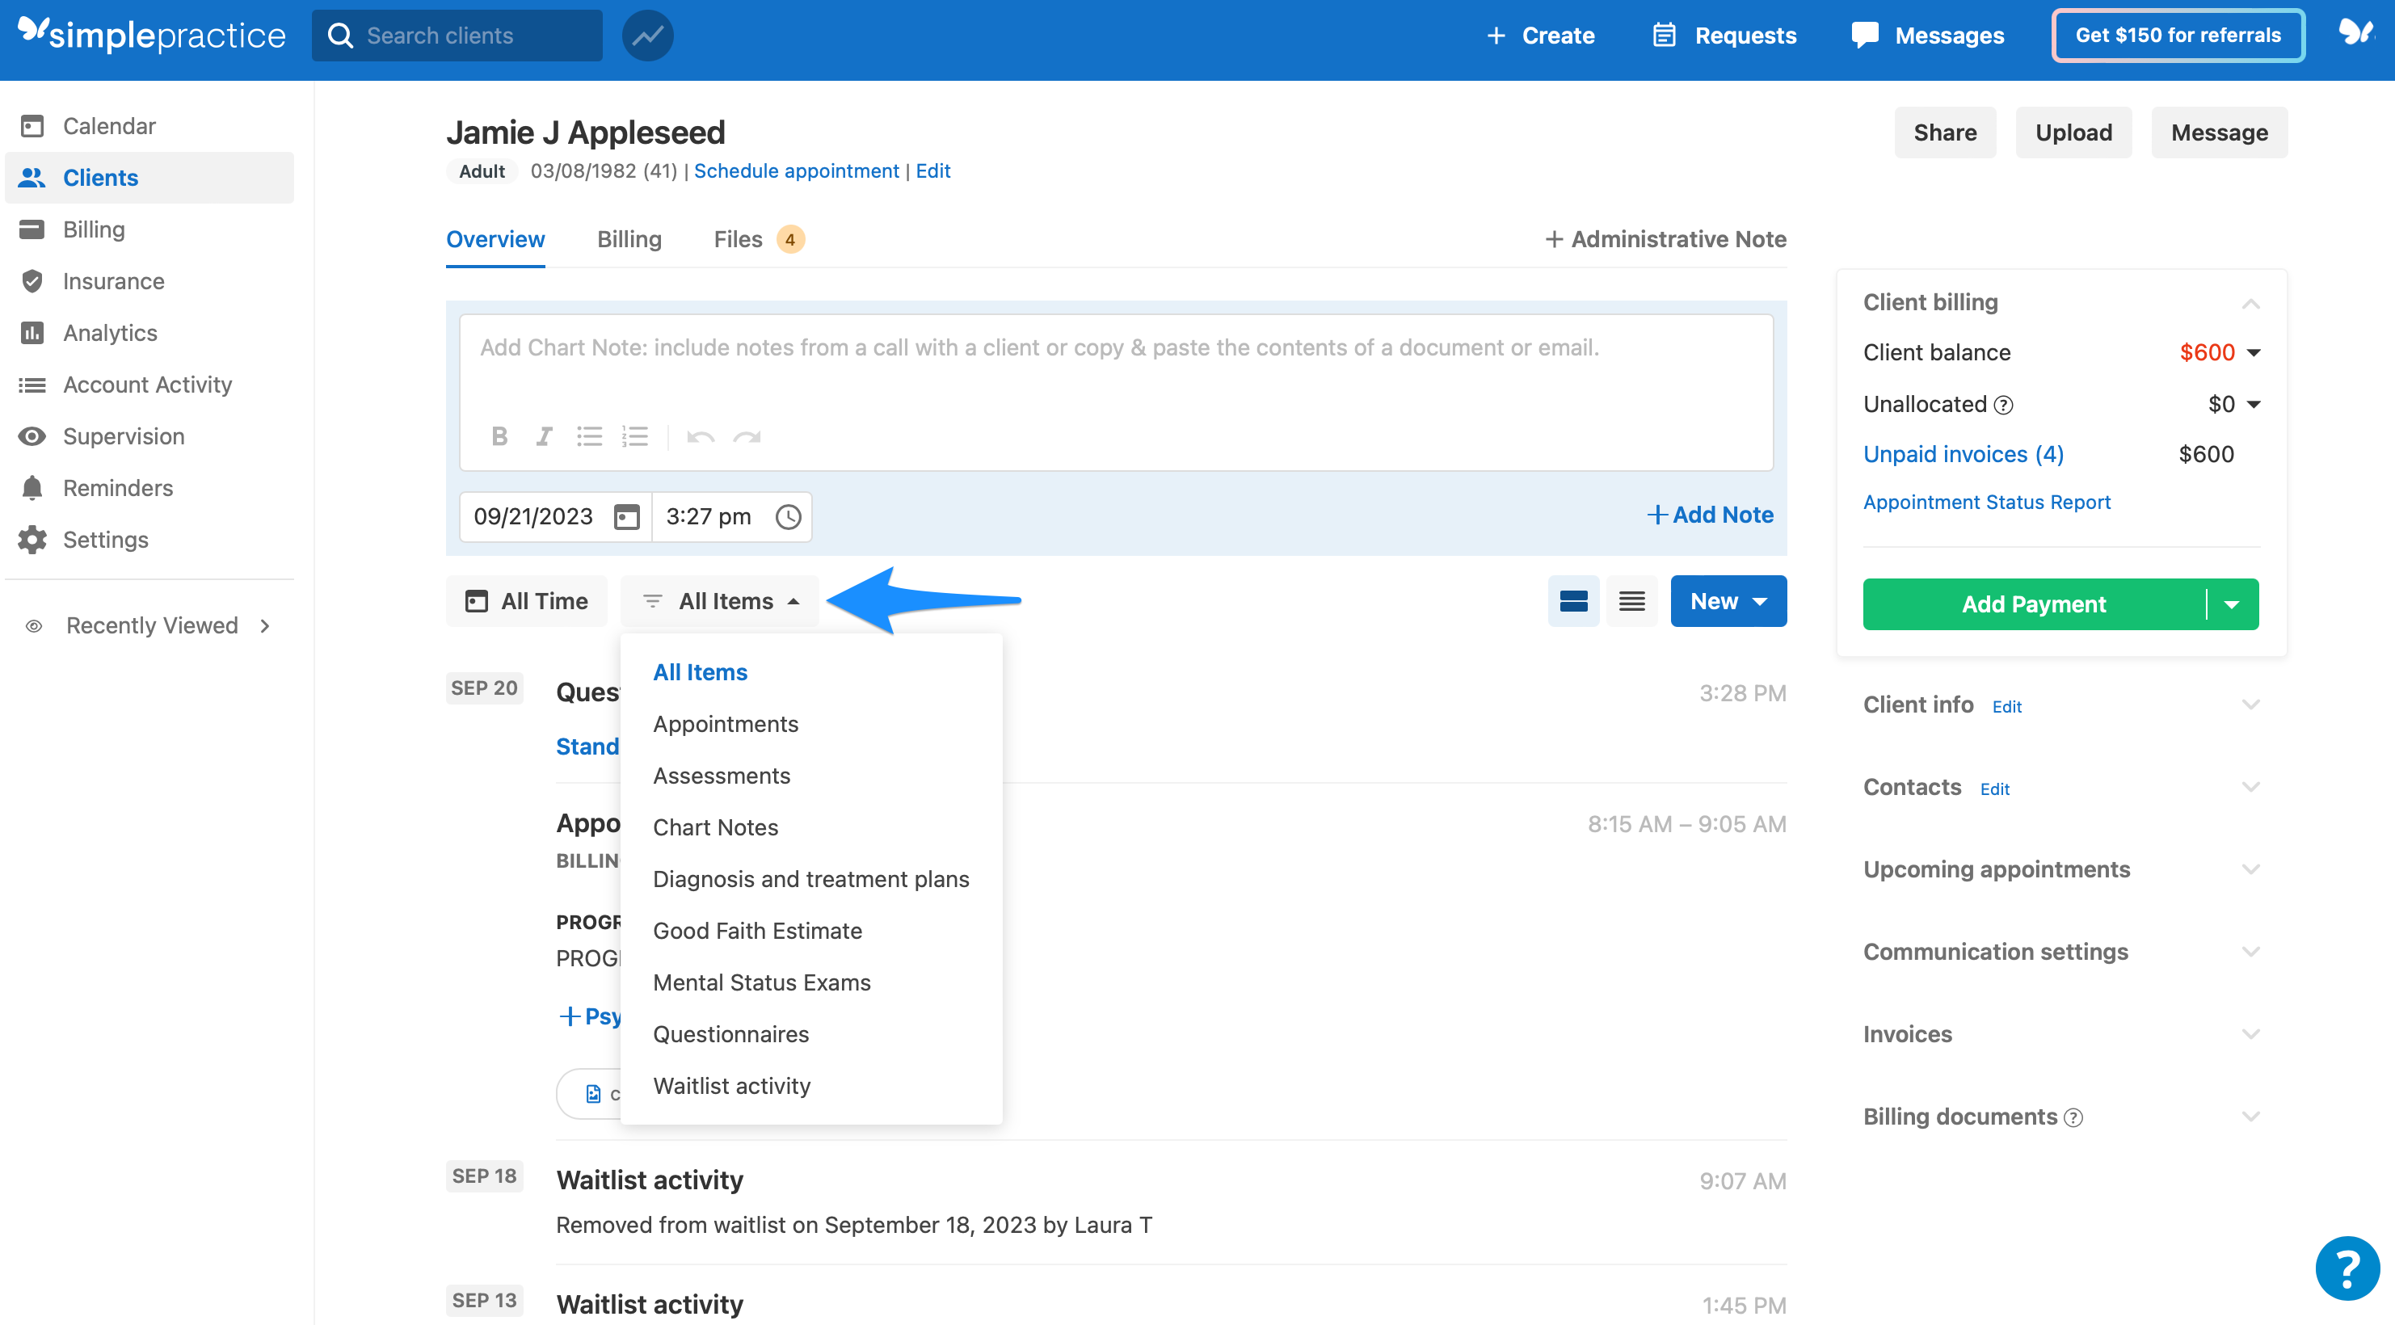2395x1325 pixels.
Task: Apply bold formatting in the chart note editor
Action: 499,436
